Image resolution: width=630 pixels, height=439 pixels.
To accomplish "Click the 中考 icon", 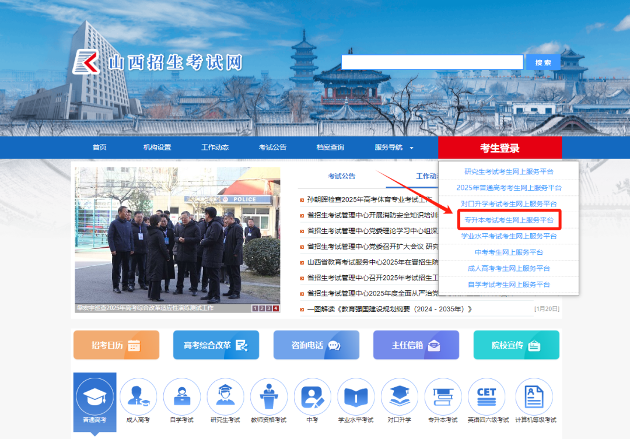I will [312, 395].
